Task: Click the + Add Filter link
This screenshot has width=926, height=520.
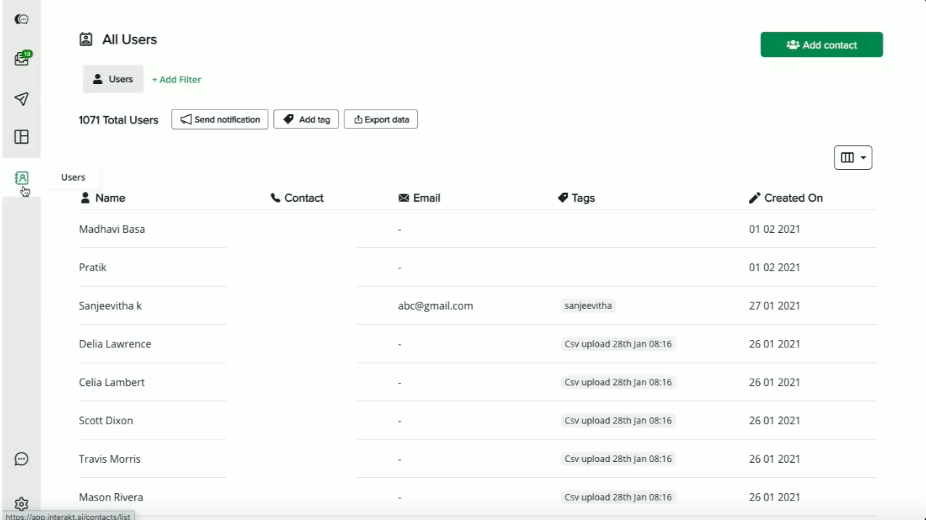Action: 176,80
